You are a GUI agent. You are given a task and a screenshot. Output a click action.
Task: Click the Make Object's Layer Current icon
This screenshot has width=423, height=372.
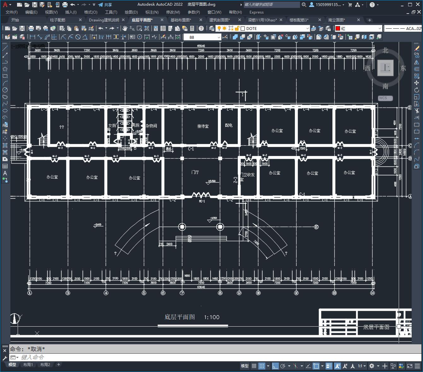pos(314,28)
